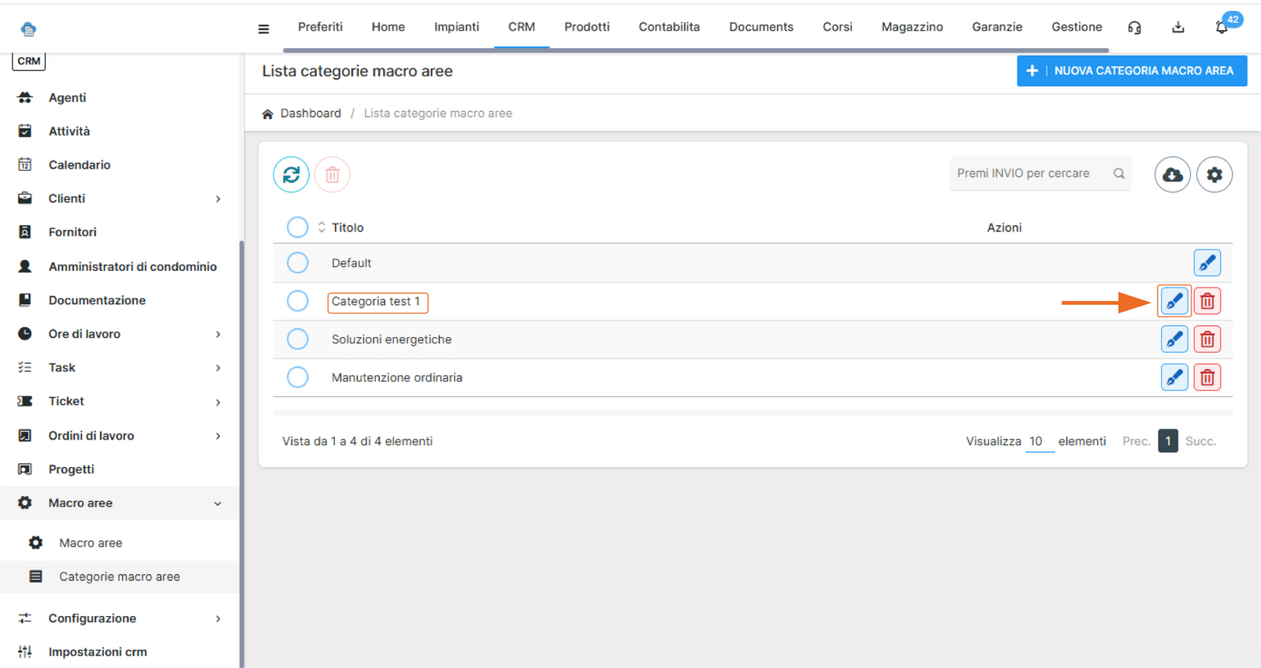Toggle select-all checkbox in table header
Viewport: 1261px width, 668px height.
pos(297,228)
